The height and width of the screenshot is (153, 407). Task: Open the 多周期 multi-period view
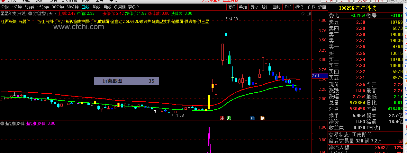(x=120, y=7)
